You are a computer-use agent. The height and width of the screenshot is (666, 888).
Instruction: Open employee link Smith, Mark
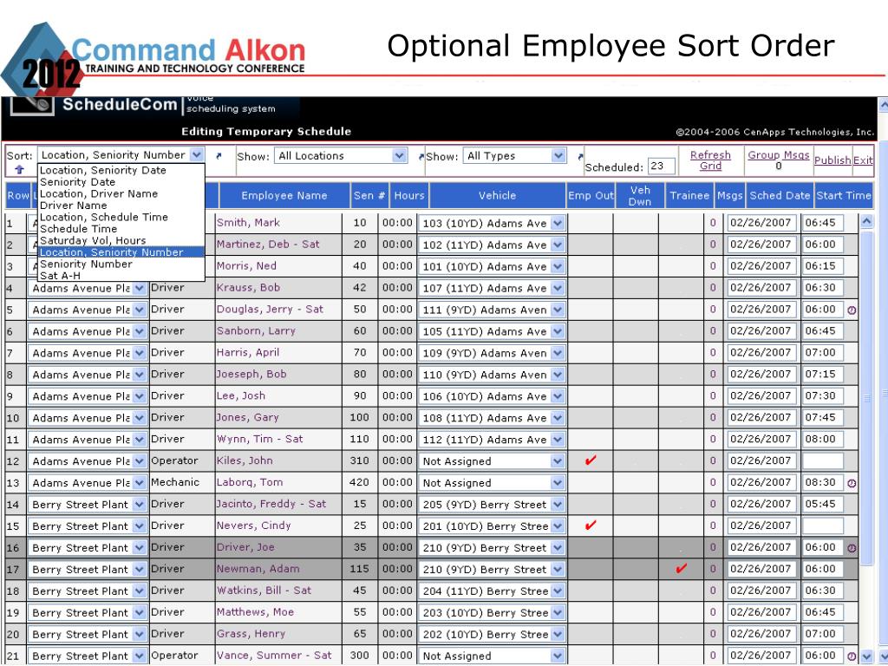point(248,223)
